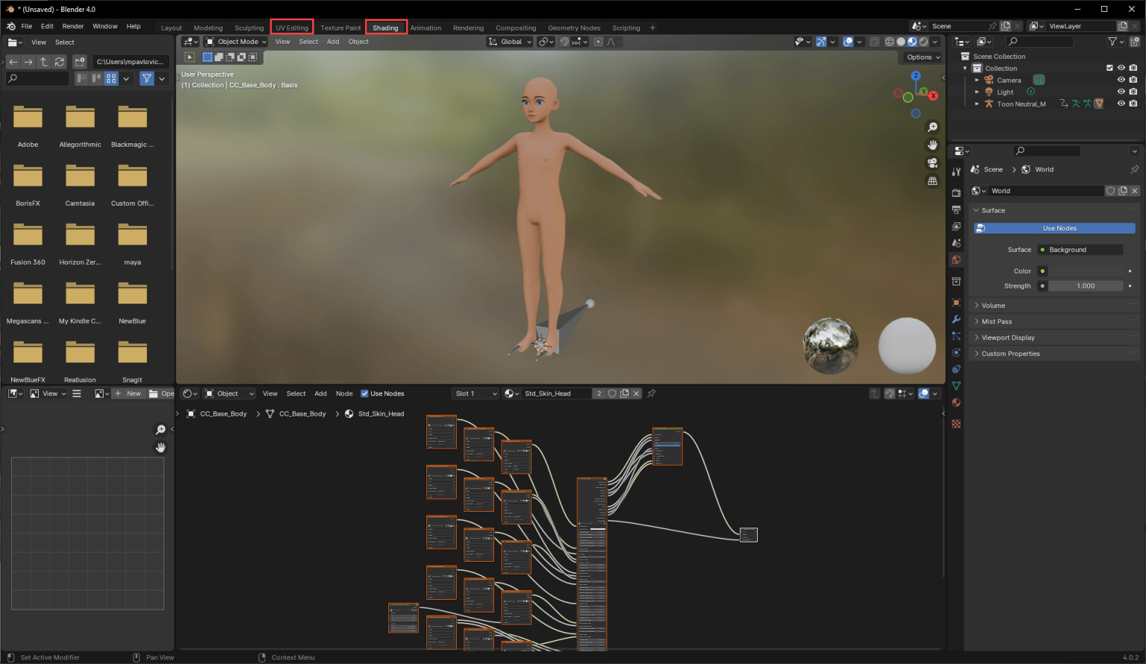
Task: Open the Global transform orientation dropdown
Action: point(510,42)
